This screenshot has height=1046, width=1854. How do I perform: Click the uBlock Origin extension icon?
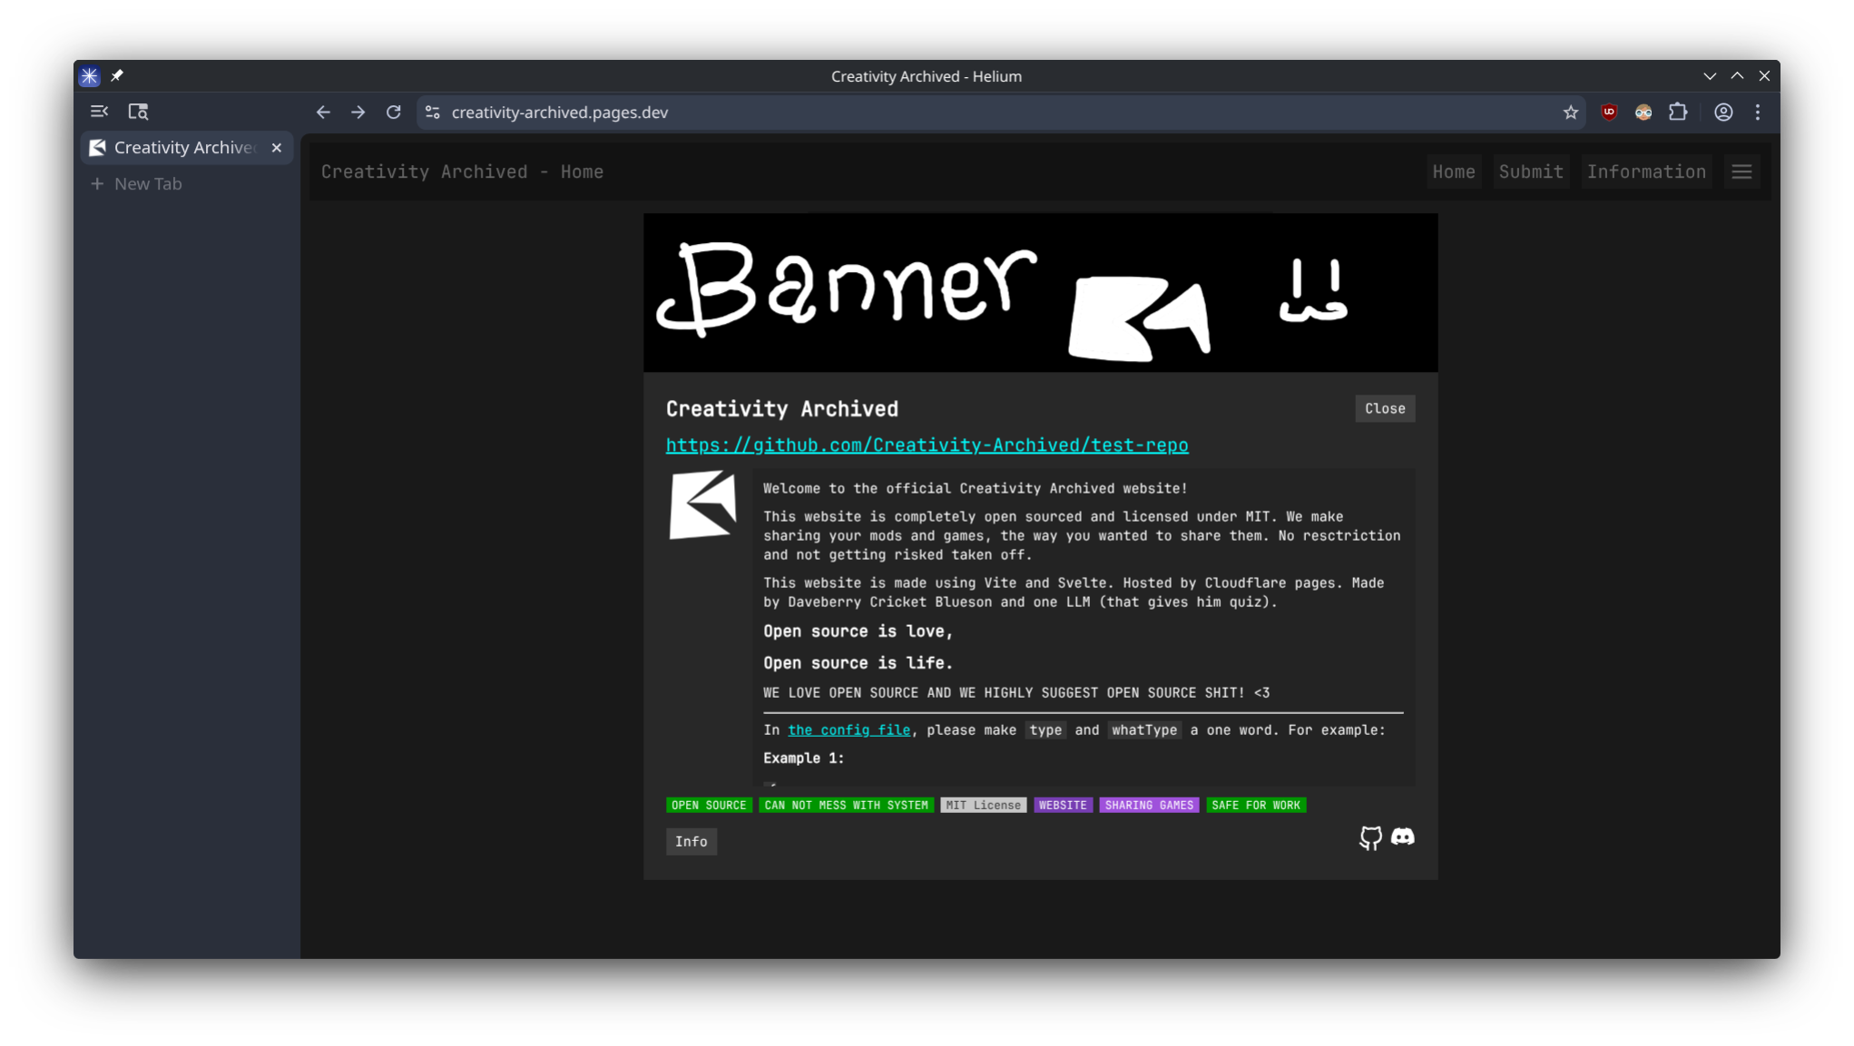(x=1608, y=112)
